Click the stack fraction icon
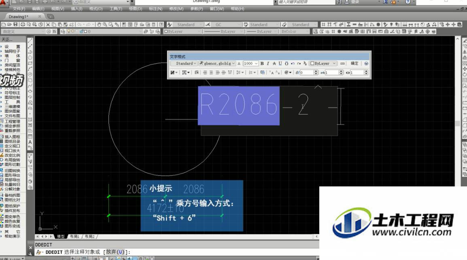 [305, 63]
